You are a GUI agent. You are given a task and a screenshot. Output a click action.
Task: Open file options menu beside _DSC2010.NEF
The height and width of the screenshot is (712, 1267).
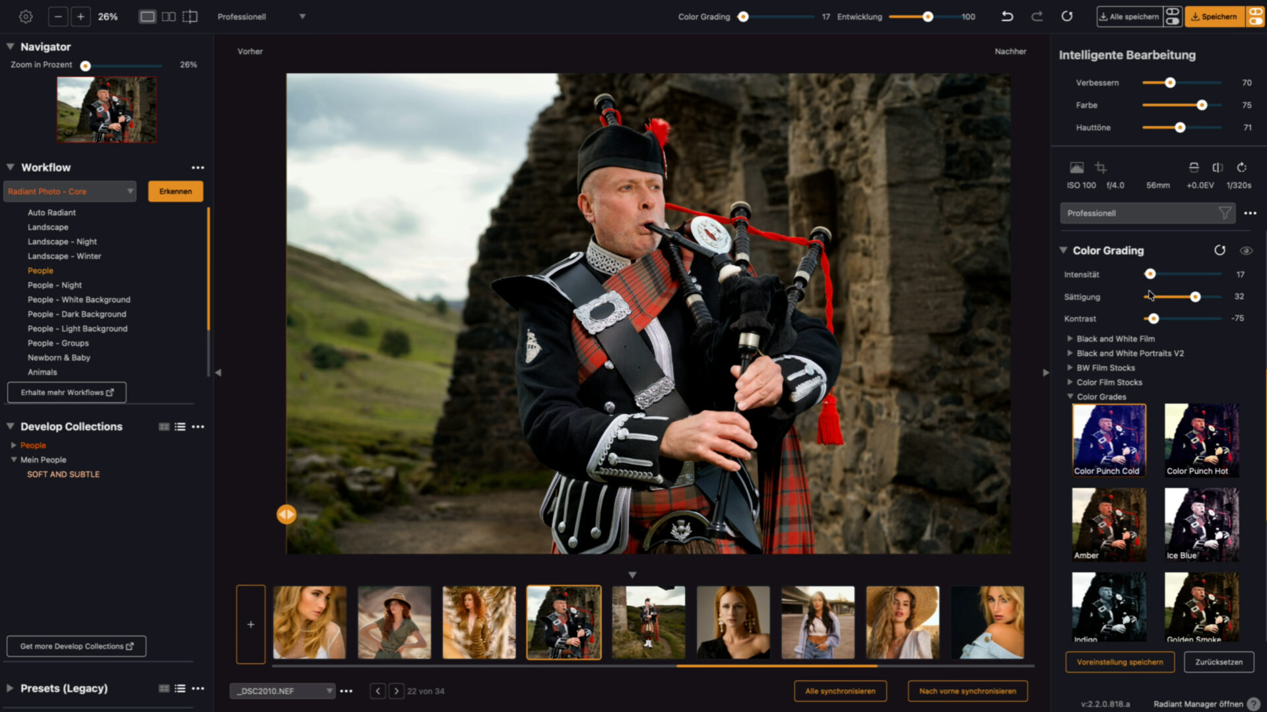346,691
